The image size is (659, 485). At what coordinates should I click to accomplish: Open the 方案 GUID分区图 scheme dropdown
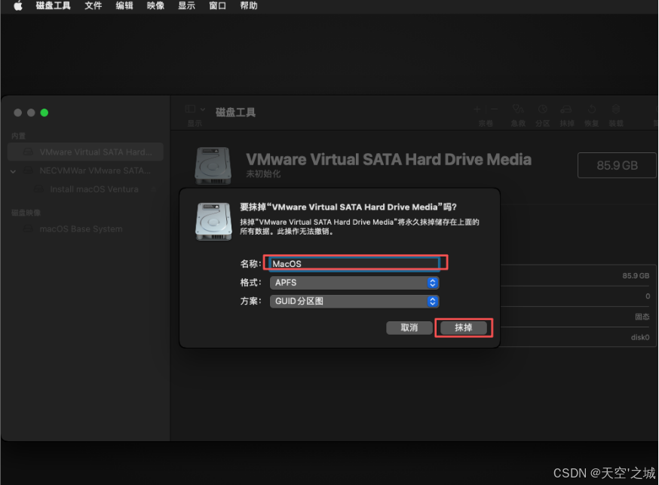tap(354, 302)
